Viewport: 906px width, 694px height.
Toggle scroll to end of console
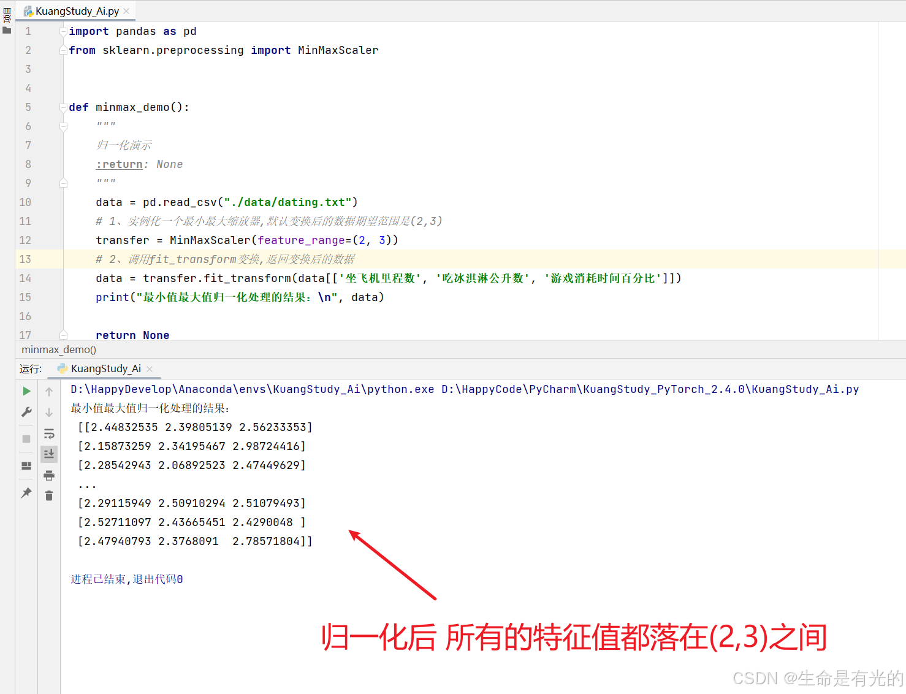(49, 454)
